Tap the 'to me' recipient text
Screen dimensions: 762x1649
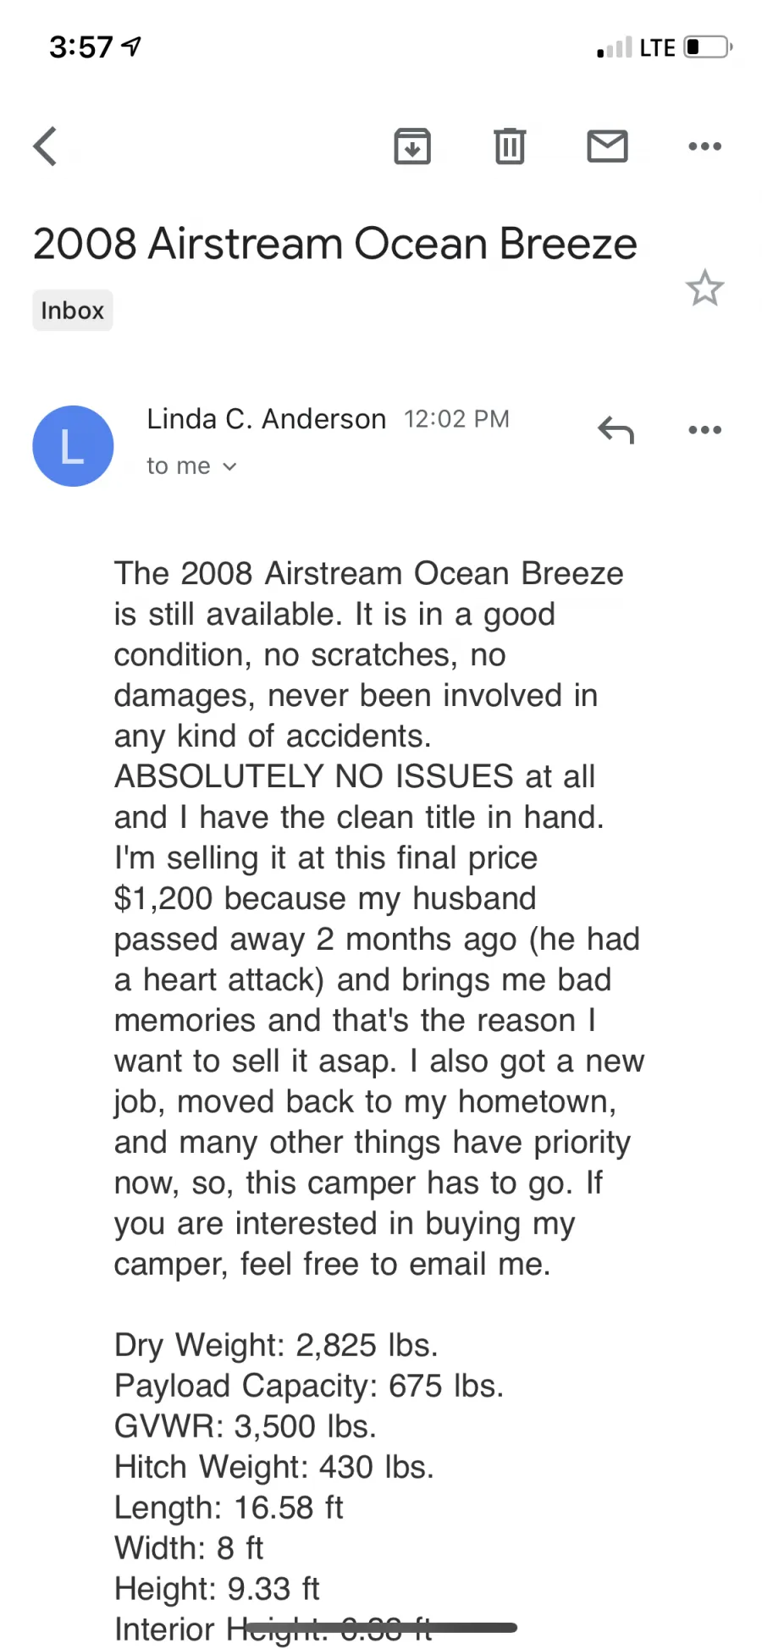click(x=179, y=466)
